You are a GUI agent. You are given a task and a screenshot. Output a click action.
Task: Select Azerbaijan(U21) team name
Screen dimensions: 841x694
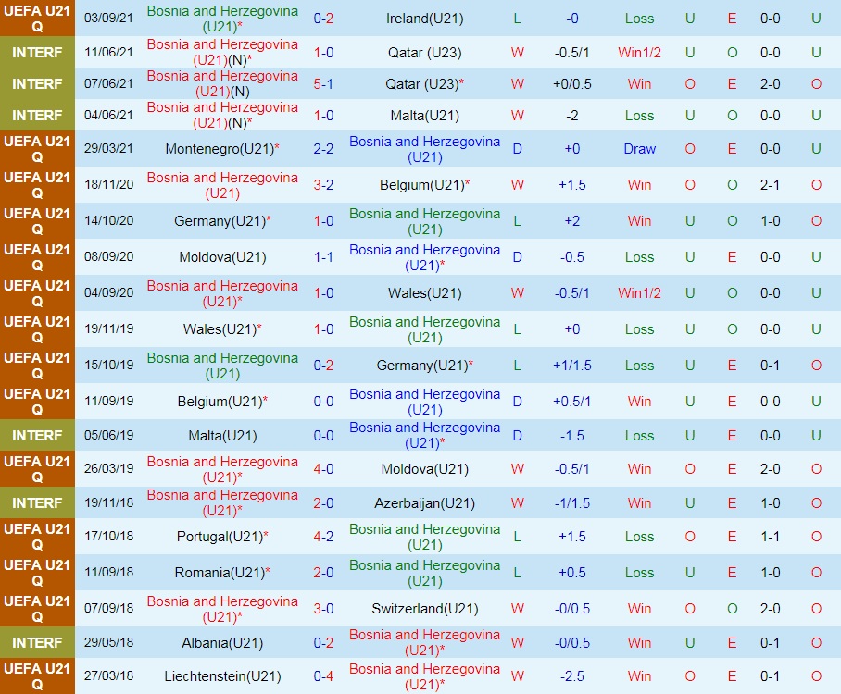424,503
